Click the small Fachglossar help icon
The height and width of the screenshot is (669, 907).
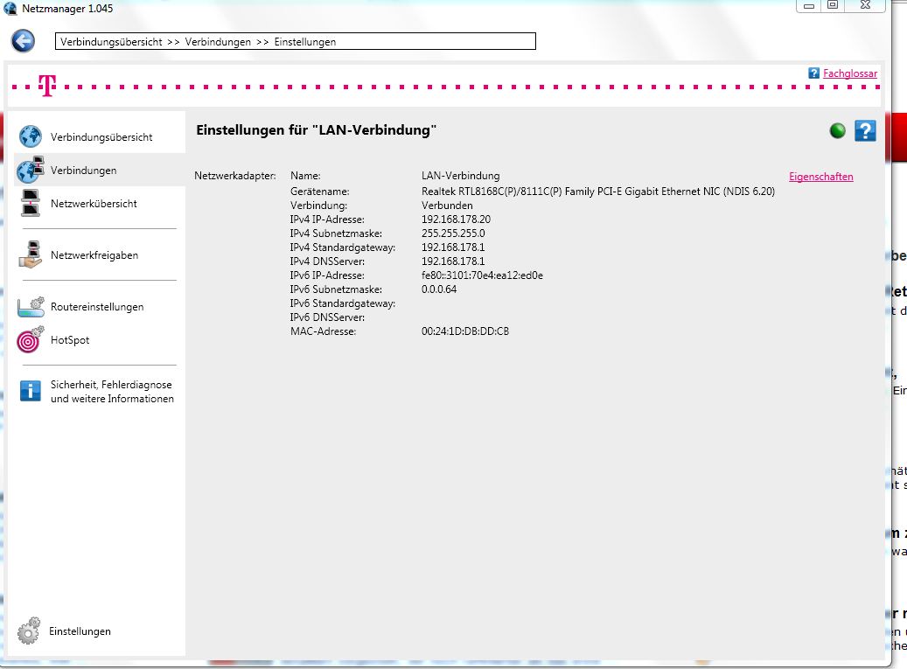click(814, 73)
